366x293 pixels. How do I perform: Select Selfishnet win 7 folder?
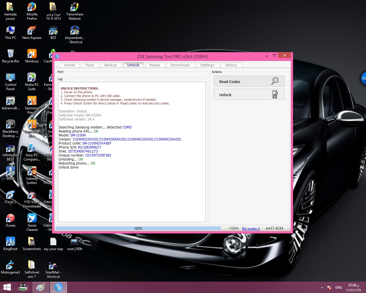tap(32, 269)
